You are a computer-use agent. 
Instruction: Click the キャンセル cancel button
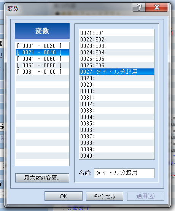[x=105, y=196]
